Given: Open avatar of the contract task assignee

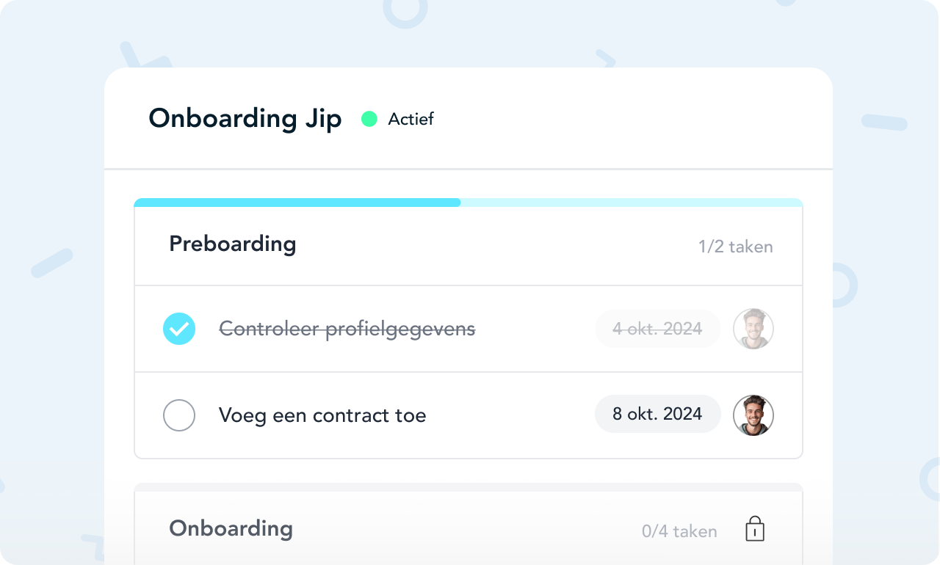Looking at the screenshot, I should [753, 415].
